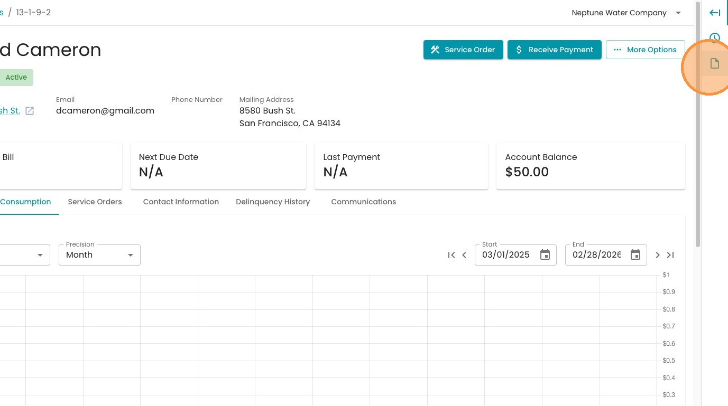The width and height of the screenshot is (728, 406).
Task: Switch to the Service Orders tab
Action: pyautogui.click(x=95, y=202)
